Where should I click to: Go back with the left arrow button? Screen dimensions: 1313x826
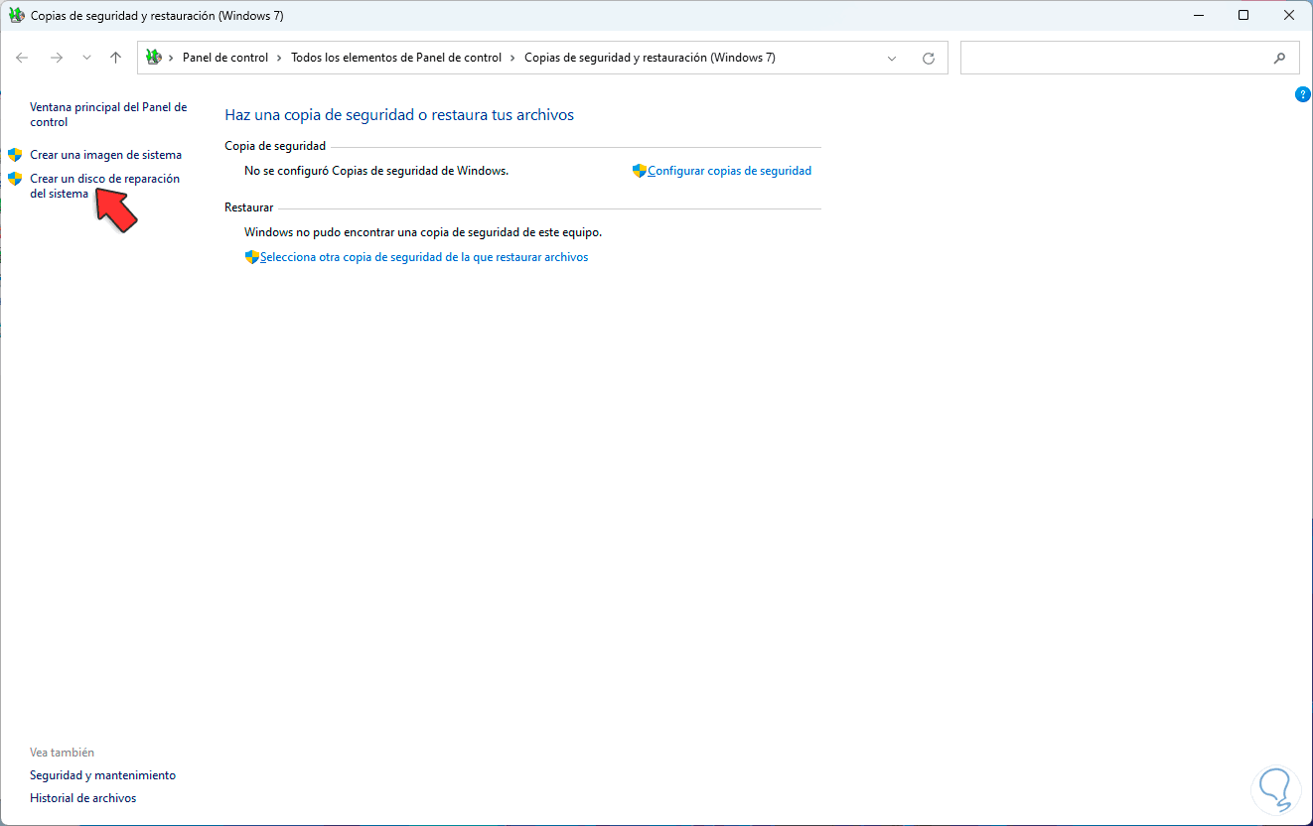point(22,58)
